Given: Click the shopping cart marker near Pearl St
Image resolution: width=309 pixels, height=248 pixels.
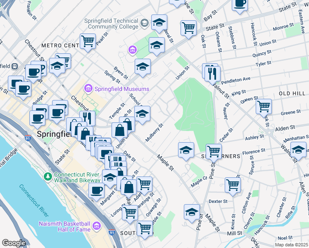Looking at the screenshot, I should click(88, 41).
